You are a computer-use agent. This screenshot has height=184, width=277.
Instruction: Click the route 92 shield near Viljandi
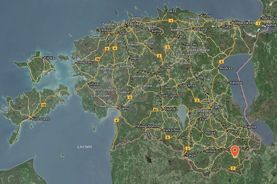click(155, 109)
